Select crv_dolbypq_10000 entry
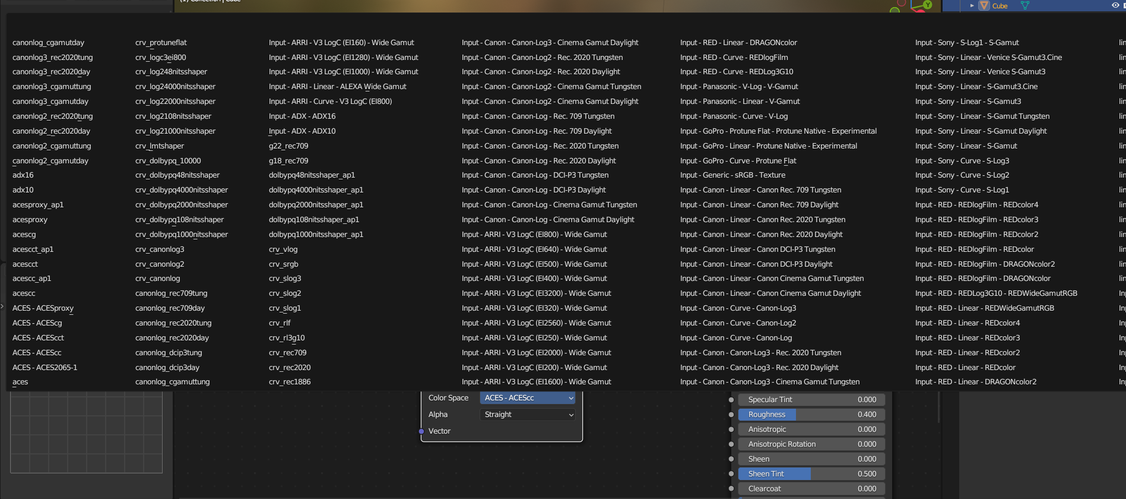1126x499 pixels. click(x=168, y=161)
